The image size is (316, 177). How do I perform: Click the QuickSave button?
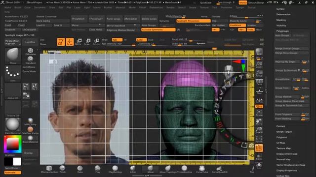pos(206,2)
